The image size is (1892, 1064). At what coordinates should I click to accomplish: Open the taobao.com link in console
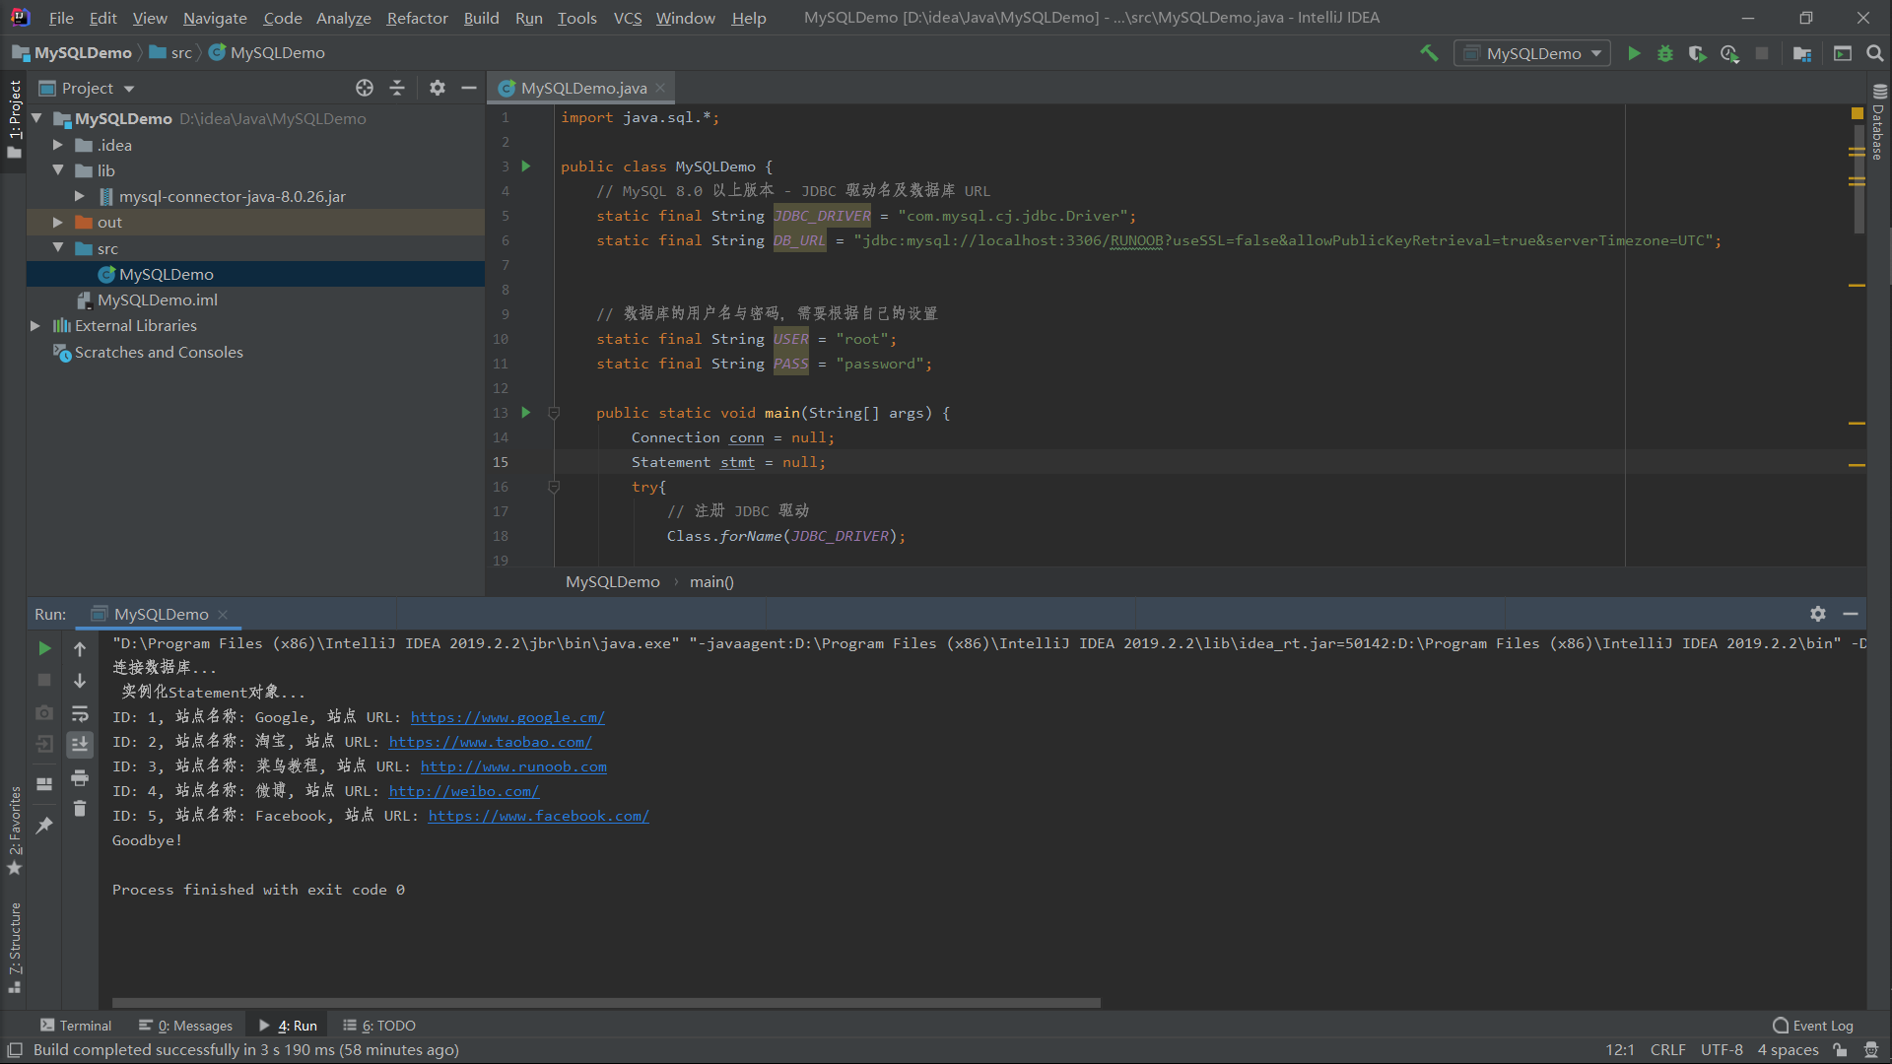coord(490,742)
